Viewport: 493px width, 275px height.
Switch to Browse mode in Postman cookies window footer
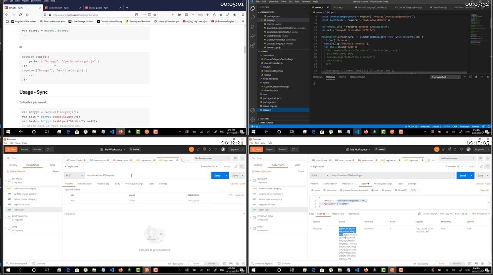(457, 263)
